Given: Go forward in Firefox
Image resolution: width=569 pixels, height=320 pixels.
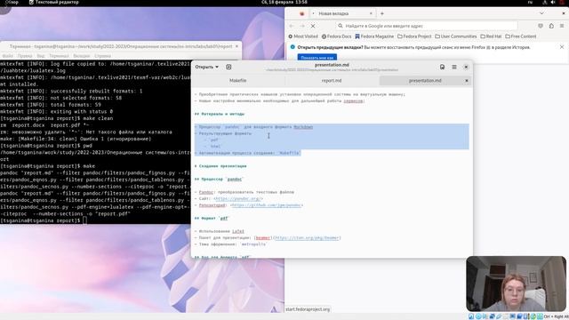Looking at the screenshot, I should click(302, 26).
